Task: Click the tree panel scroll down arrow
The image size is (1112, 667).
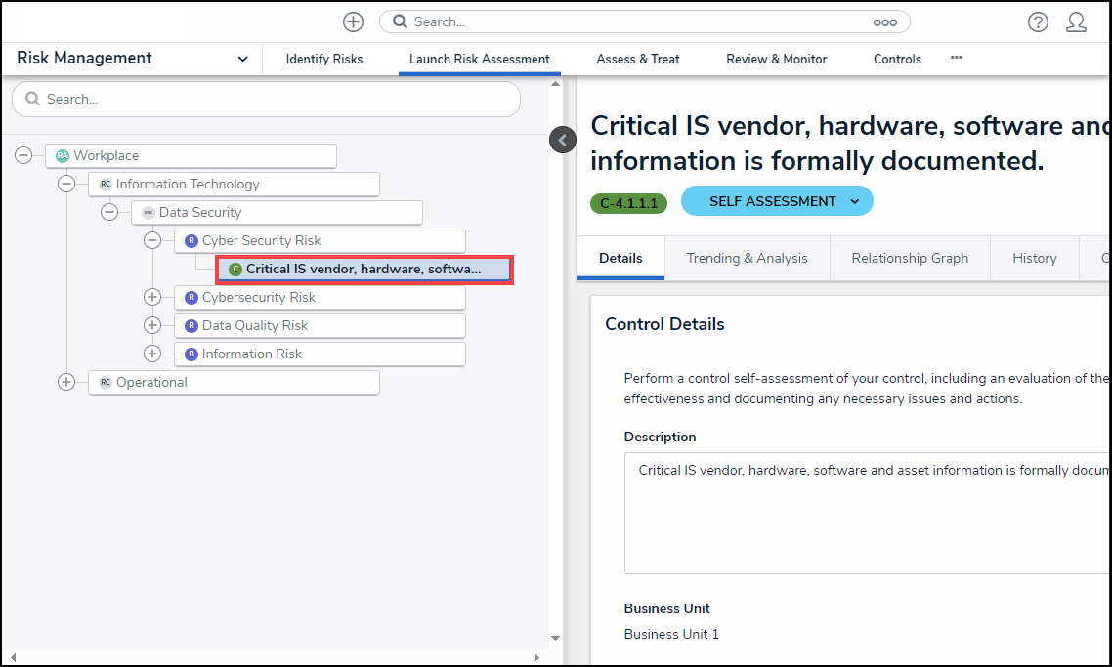Action: click(x=556, y=638)
